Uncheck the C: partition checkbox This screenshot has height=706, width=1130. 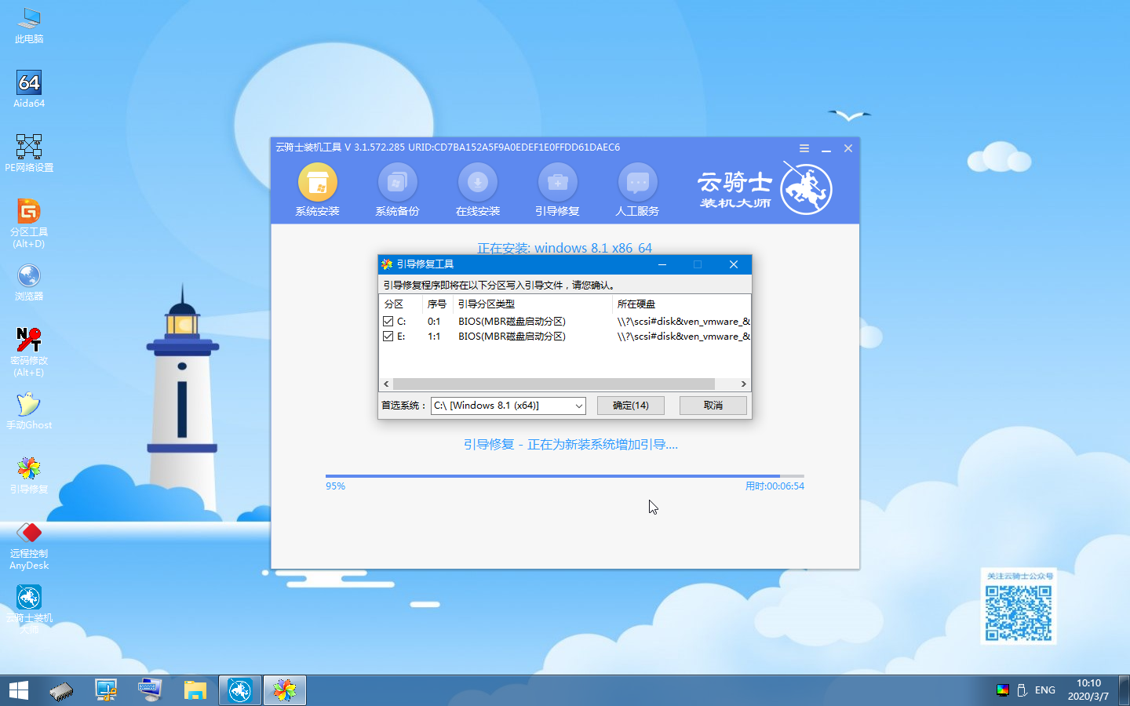388,322
